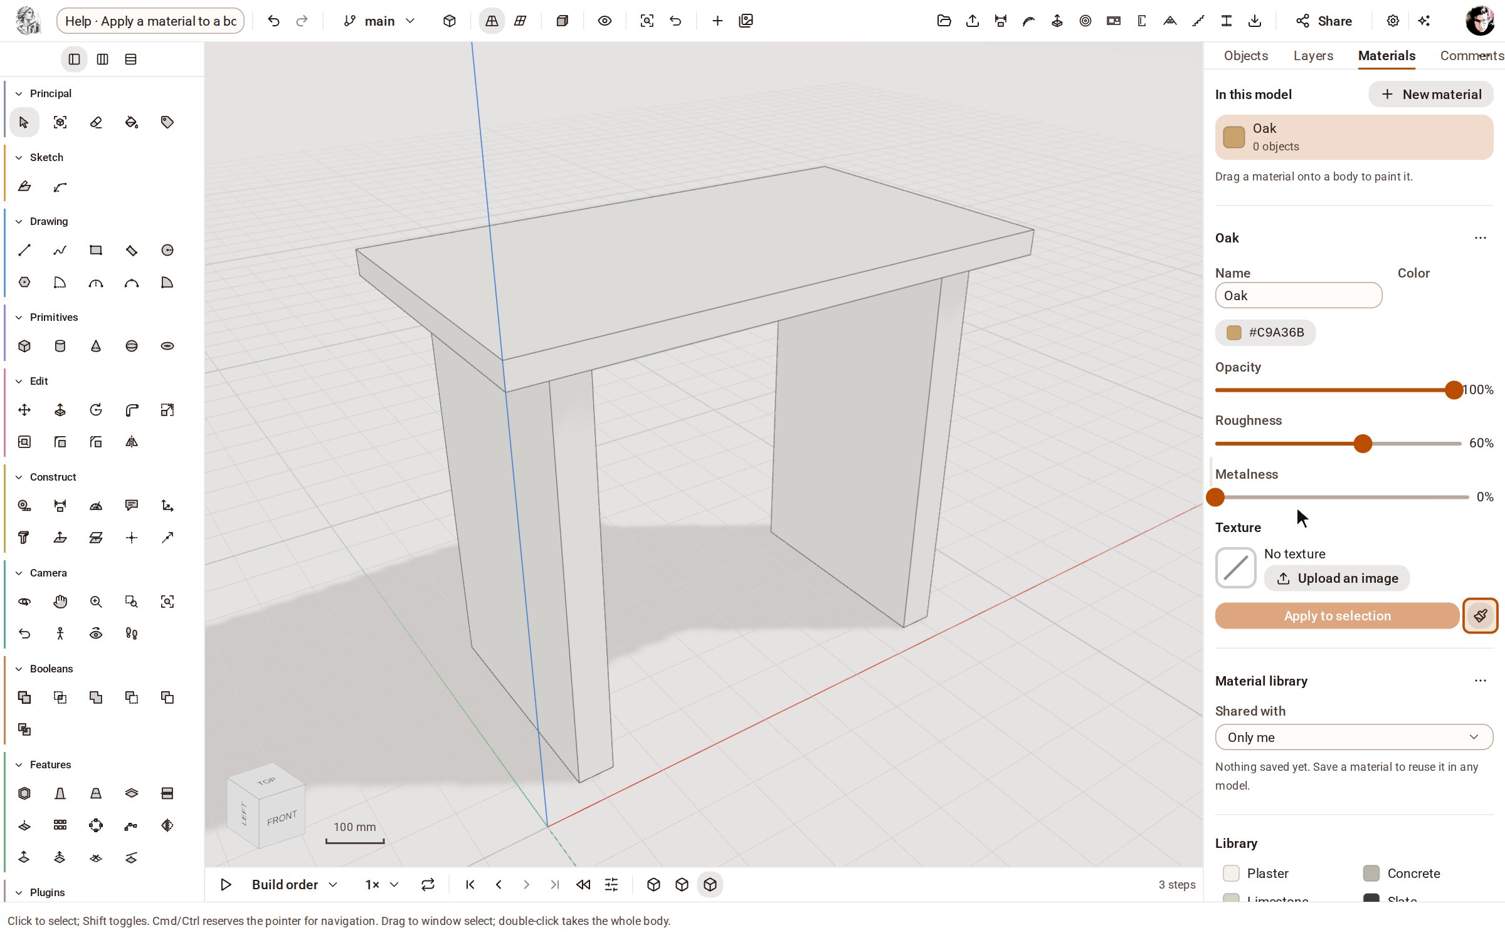Toggle parallel projection view in toolbar
1505x940 pixels.
click(520, 21)
